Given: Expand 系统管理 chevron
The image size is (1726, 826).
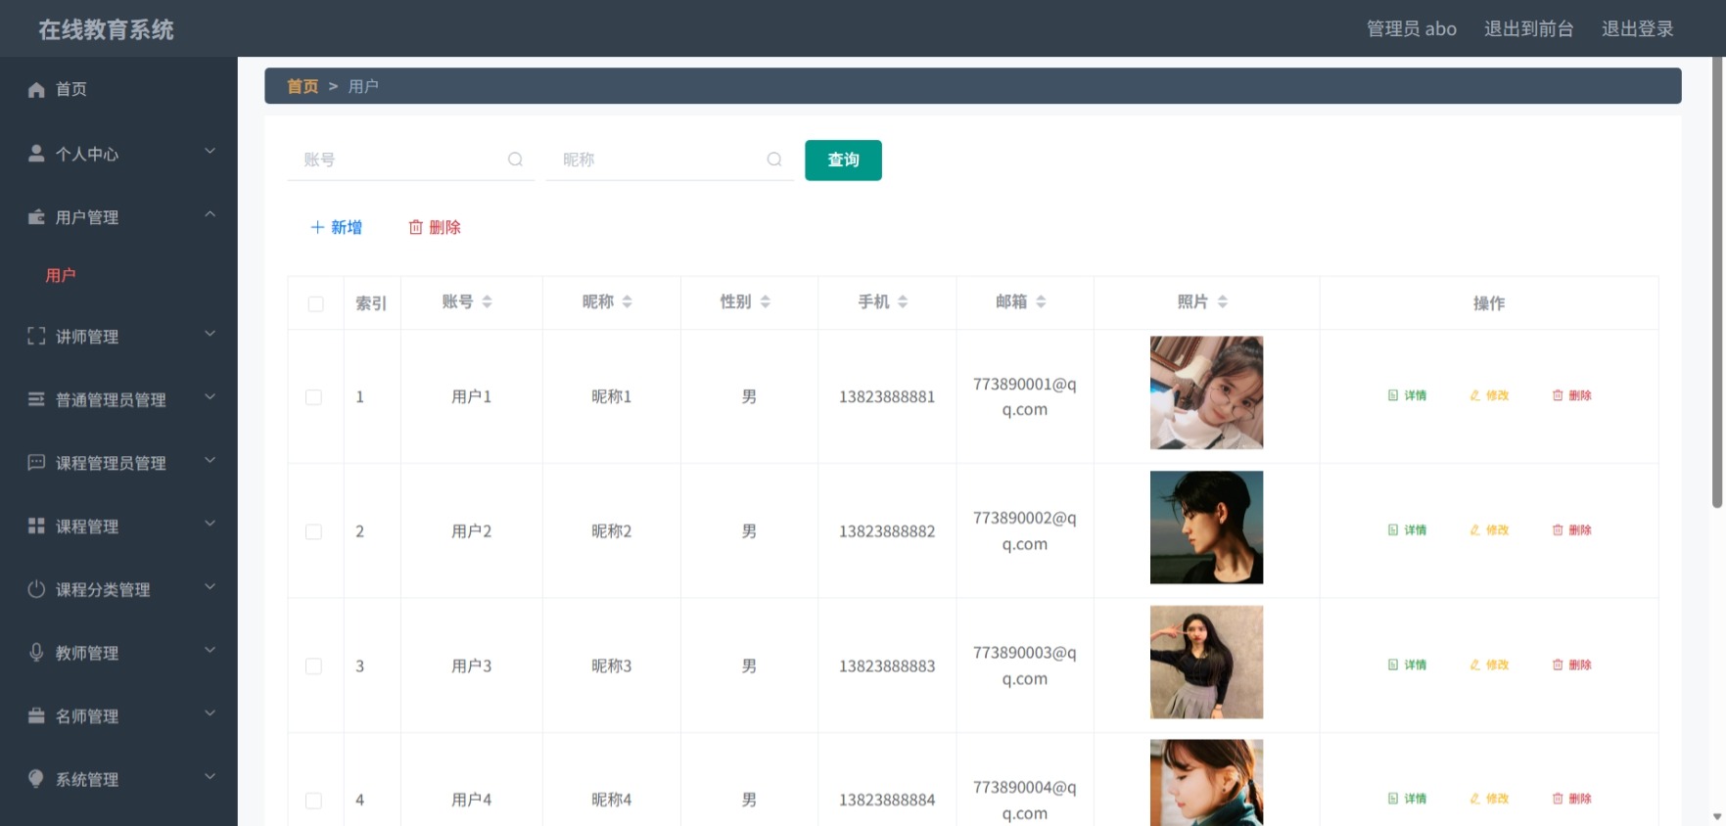Looking at the screenshot, I should click(210, 777).
